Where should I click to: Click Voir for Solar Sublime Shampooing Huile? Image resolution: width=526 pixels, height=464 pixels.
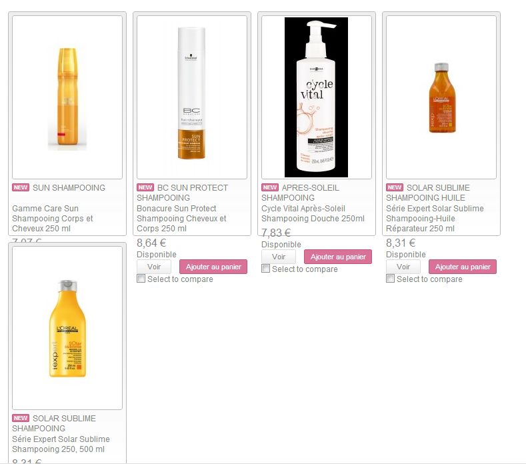pyautogui.click(x=403, y=267)
